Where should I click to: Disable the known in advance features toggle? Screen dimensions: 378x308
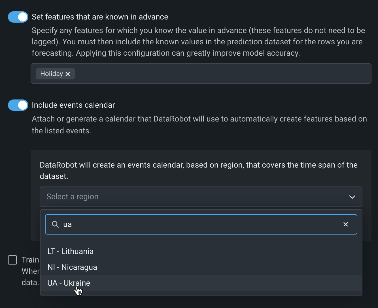click(x=18, y=17)
